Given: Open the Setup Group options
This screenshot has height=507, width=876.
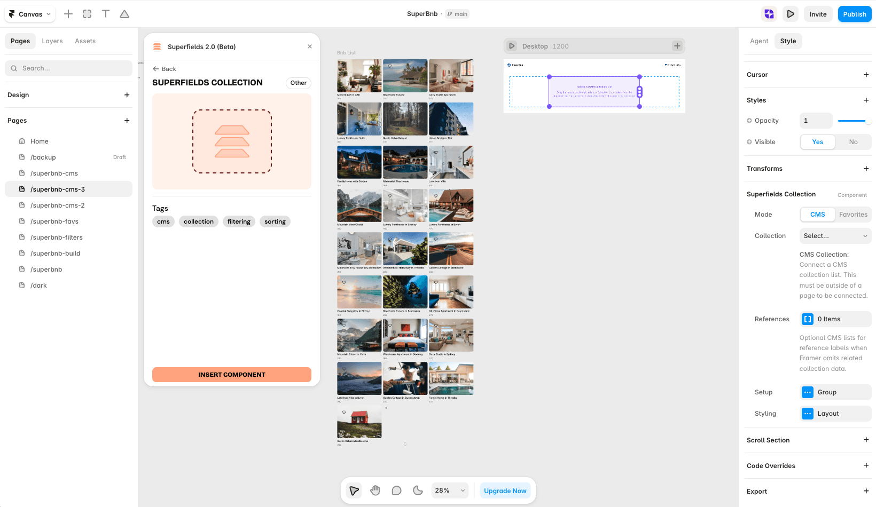Looking at the screenshot, I should pyautogui.click(x=835, y=392).
